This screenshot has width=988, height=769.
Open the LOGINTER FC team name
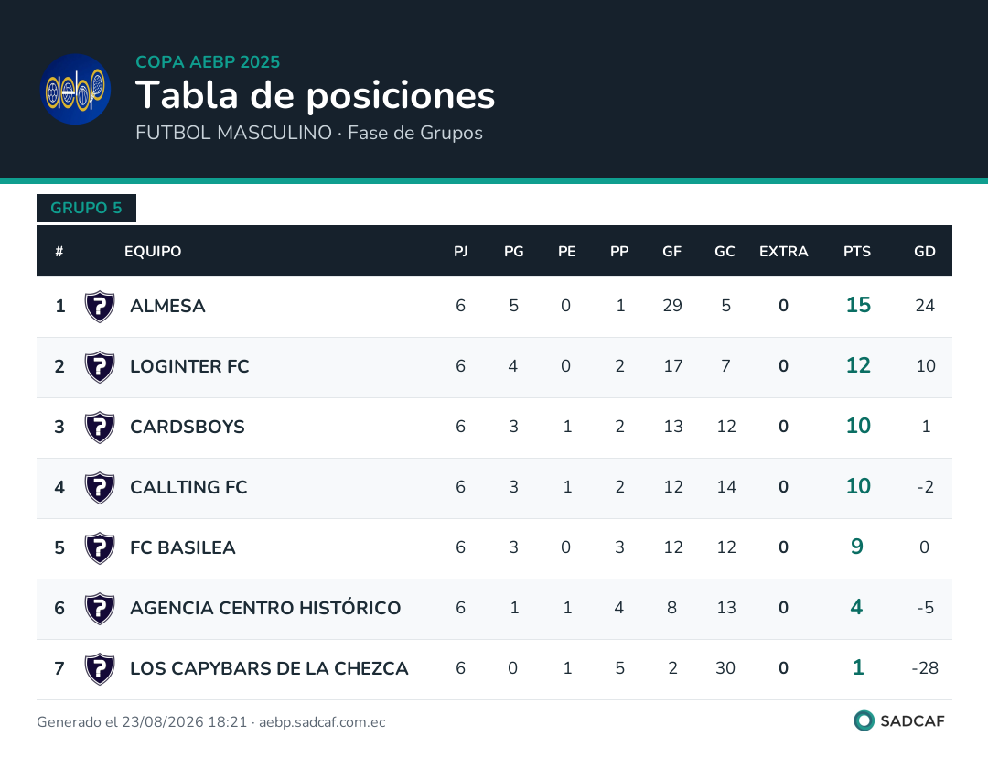coord(189,367)
